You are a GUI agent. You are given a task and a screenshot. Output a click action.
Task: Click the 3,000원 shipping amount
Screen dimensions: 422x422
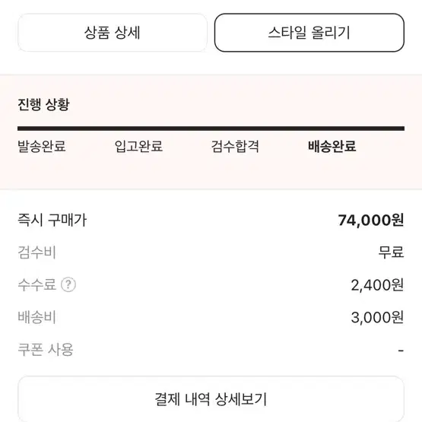click(x=377, y=317)
